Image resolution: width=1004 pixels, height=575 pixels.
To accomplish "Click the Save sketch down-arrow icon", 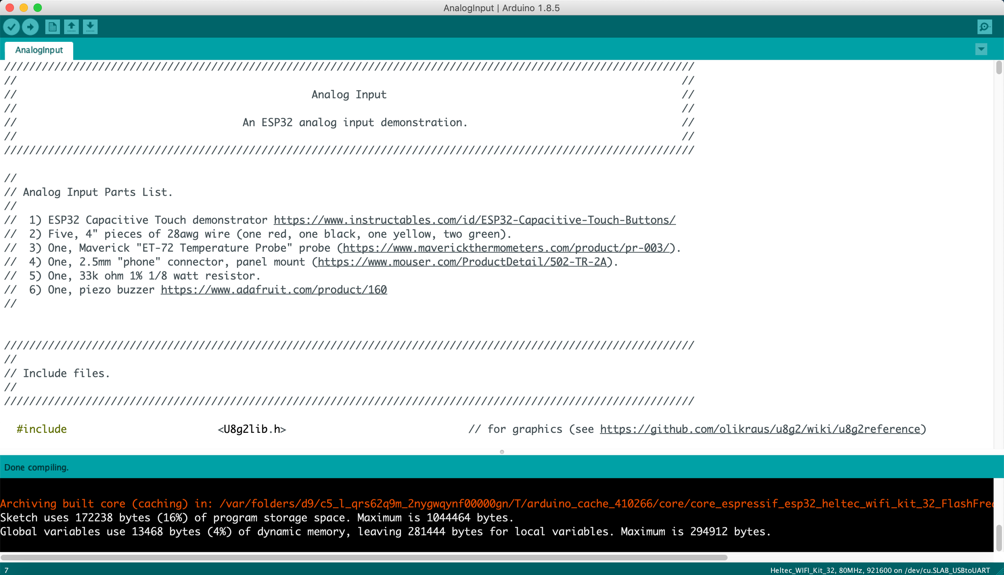I will coord(90,27).
